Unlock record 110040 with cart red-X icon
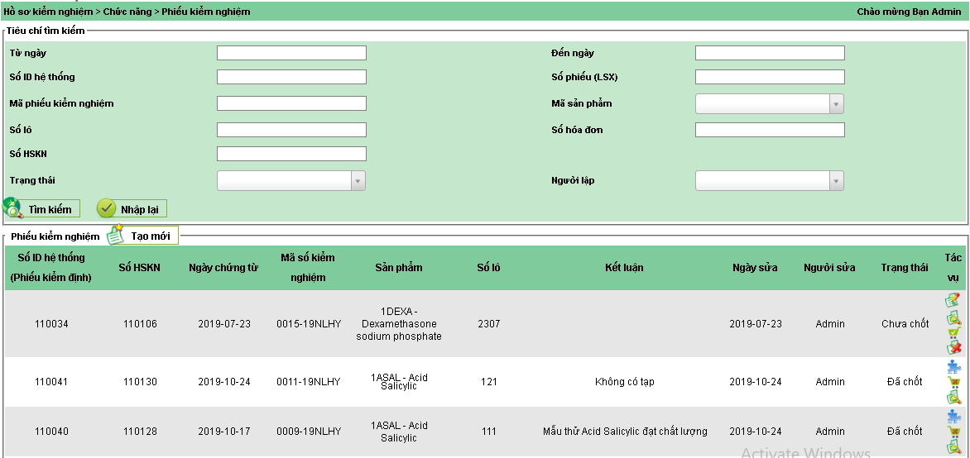Screen dimensions: 970x458 tap(953, 432)
